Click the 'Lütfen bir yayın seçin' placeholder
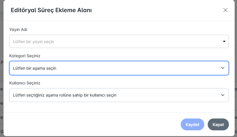 [34, 42]
